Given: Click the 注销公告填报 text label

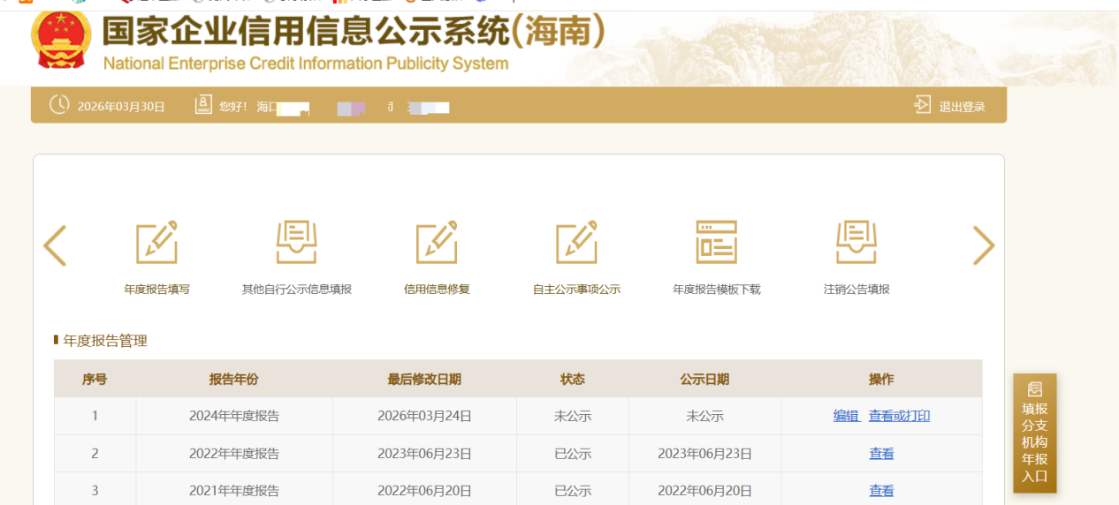Looking at the screenshot, I should pos(856,290).
